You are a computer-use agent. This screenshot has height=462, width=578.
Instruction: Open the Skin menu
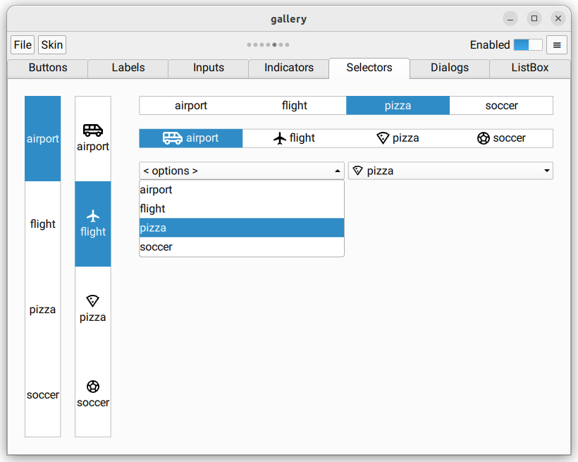pyautogui.click(x=52, y=45)
